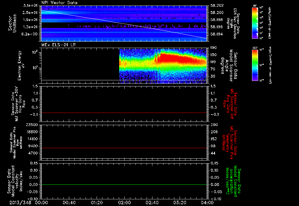Click the Model Scanner Angle degrees label

click(229, 65)
